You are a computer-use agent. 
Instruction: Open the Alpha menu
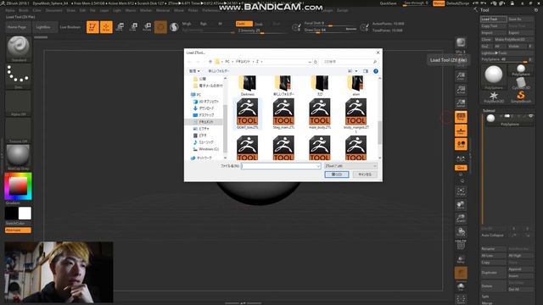(10, 10)
